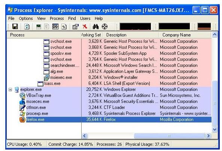This screenshot has height=151, width=222.
Task: Click the ctfmon.exe pen icon
Action: coord(22,107)
